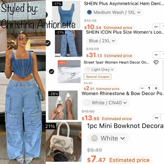Open the White / CN40 shoe size dropdown
Screen dimensions: 164x164
tap(106, 103)
